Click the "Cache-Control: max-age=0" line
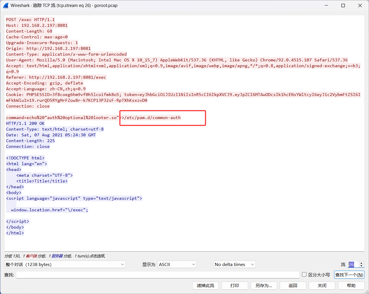This screenshot has width=369, height=294. (x=37, y=37)
